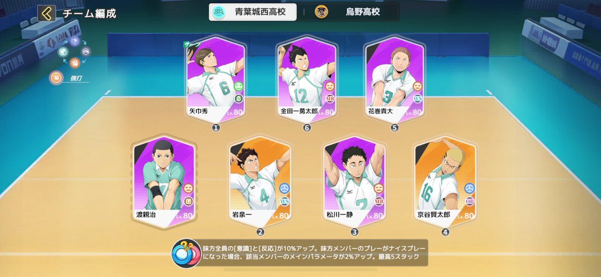Select the 松川一静 player card
601x277 pixels.
click(x=354, y=181)
